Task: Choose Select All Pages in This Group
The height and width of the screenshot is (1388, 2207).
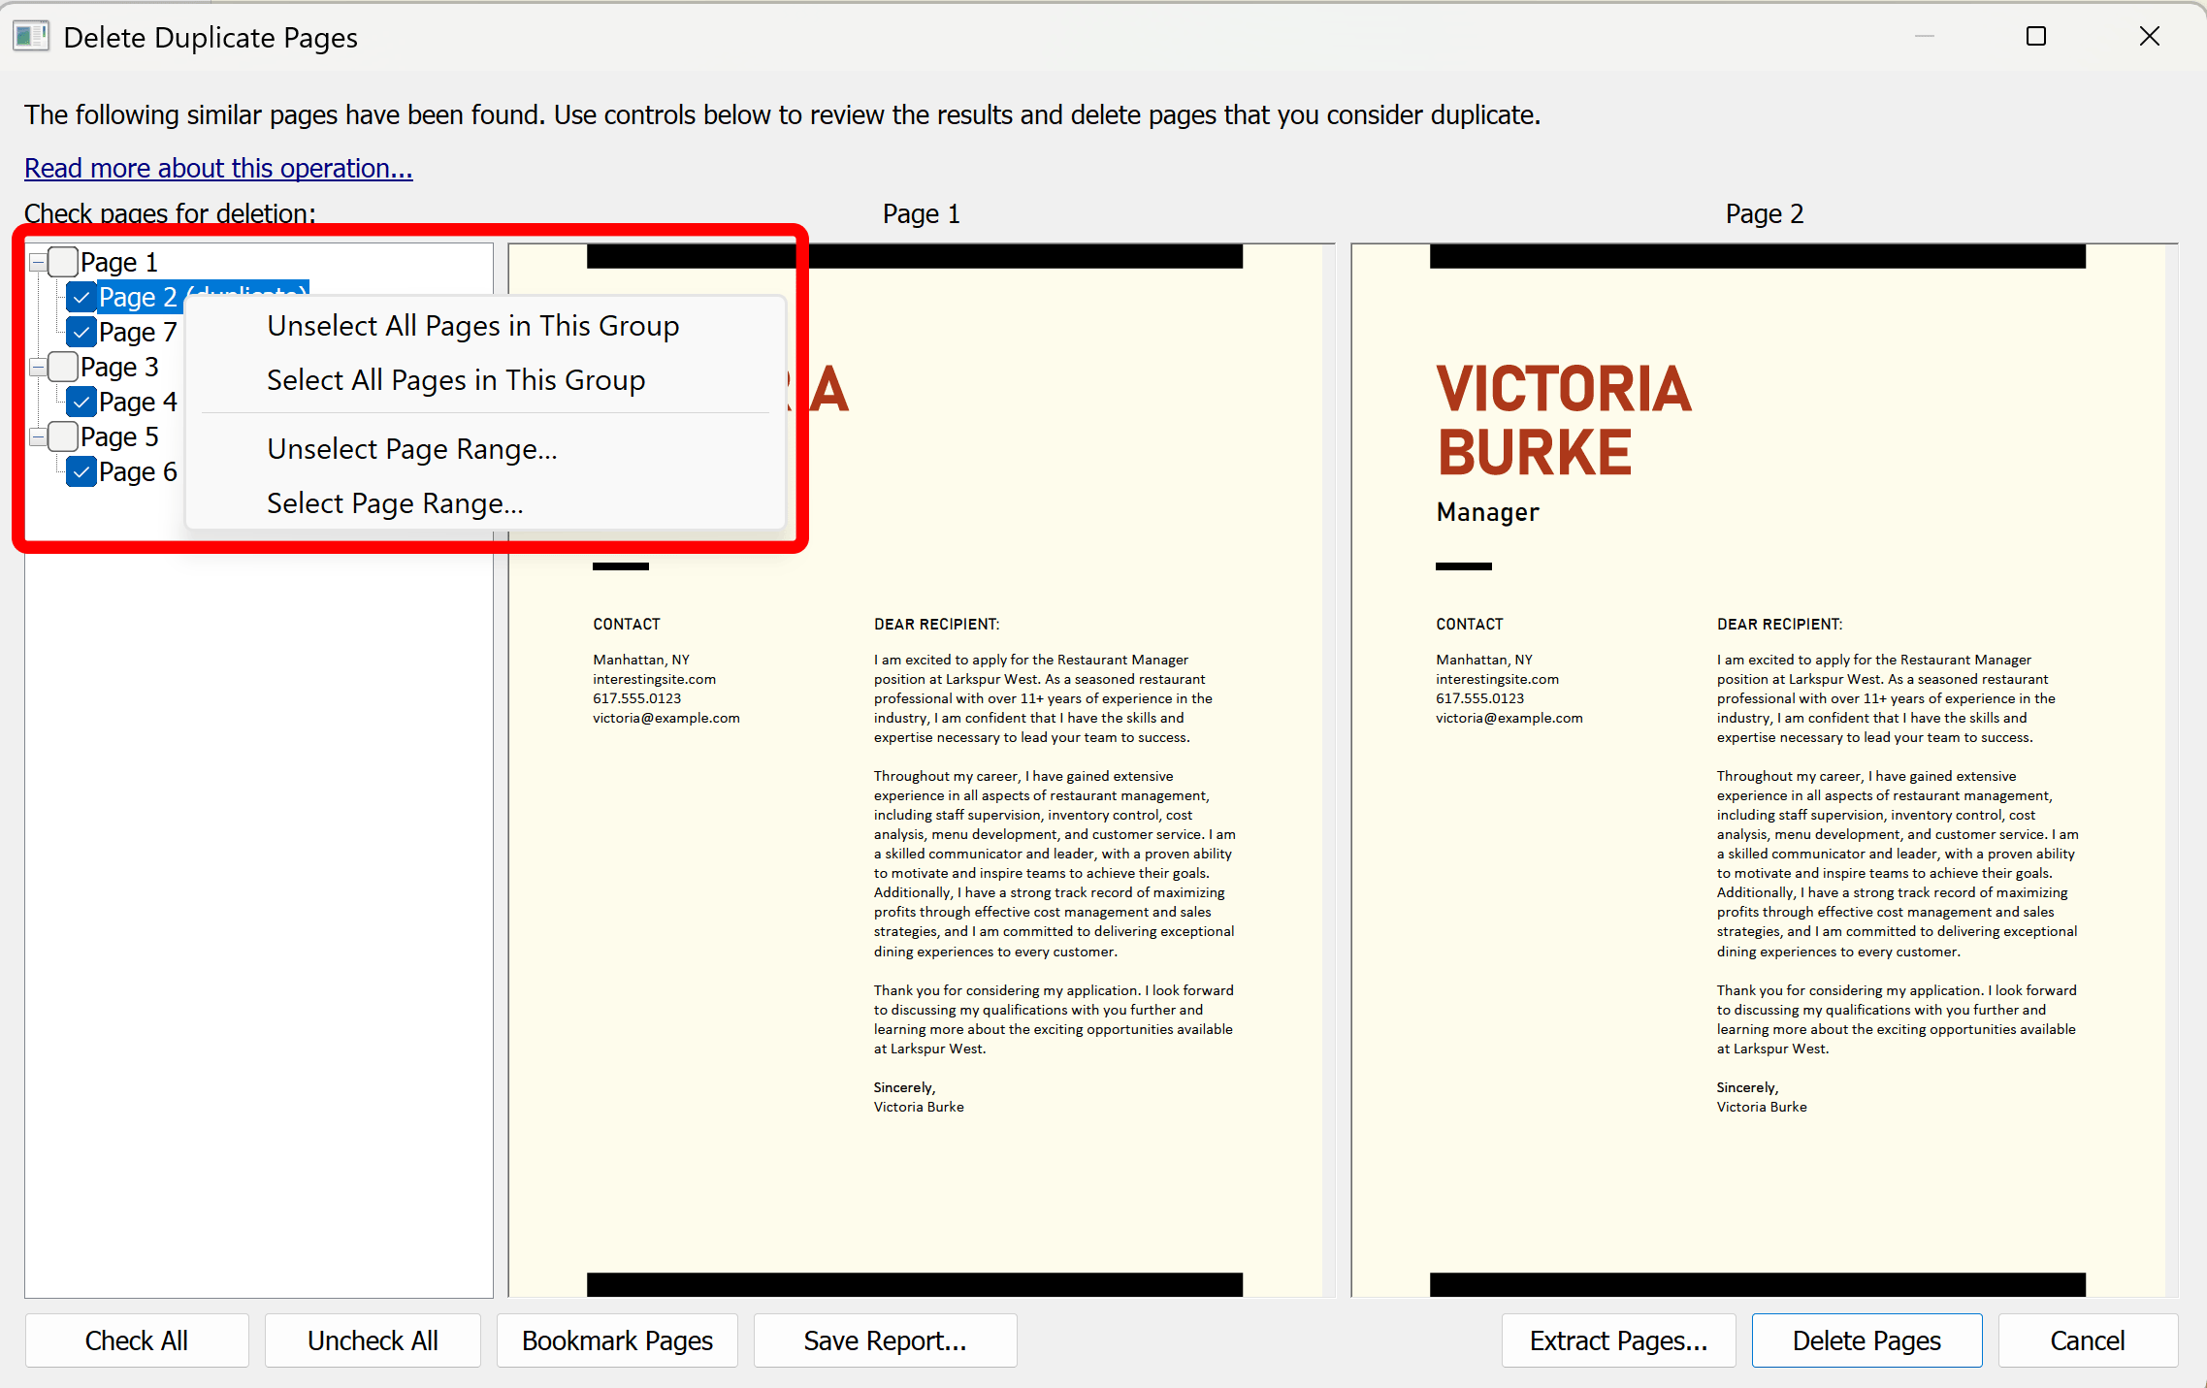Action: point(456,379)
